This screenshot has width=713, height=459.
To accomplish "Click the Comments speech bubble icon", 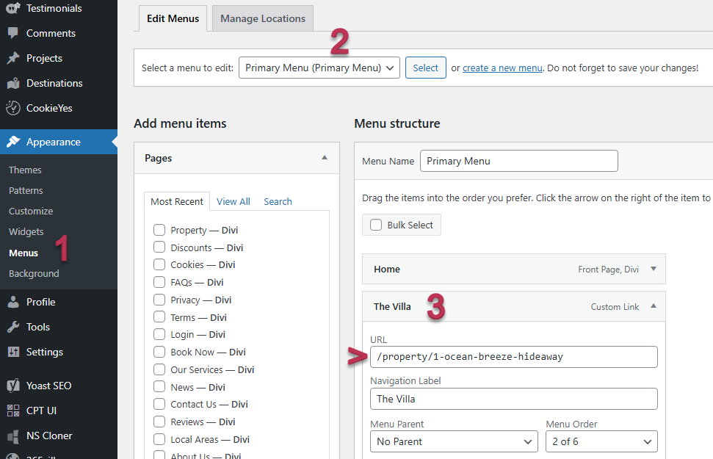I will point(12,33).
